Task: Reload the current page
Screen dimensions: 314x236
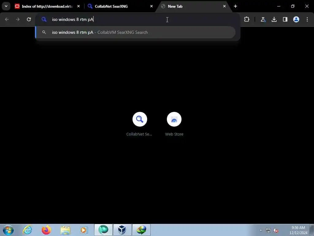Action: coord(29,19)
